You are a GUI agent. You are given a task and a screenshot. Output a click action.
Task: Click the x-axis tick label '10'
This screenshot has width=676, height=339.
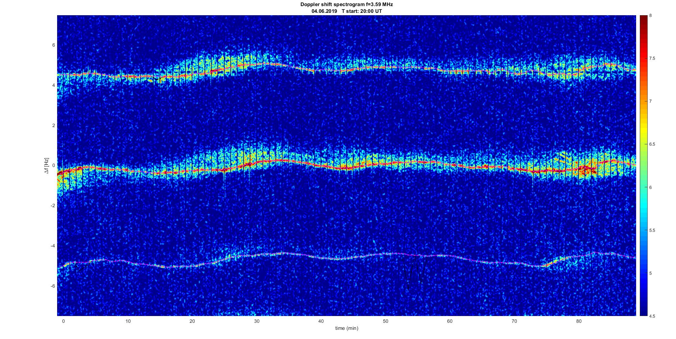tap(128, 321)
